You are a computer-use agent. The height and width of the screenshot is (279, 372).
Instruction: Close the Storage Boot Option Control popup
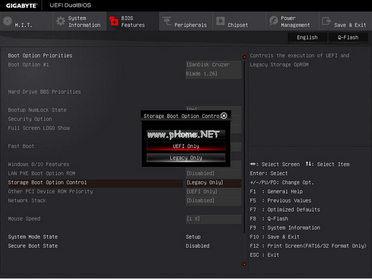click(224, 116)
